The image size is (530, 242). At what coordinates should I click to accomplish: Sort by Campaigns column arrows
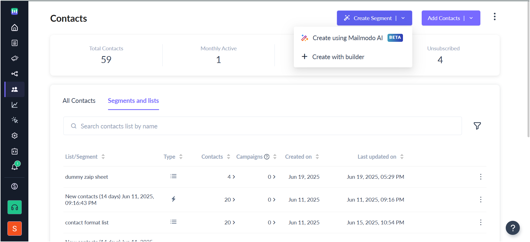point(275,157)
